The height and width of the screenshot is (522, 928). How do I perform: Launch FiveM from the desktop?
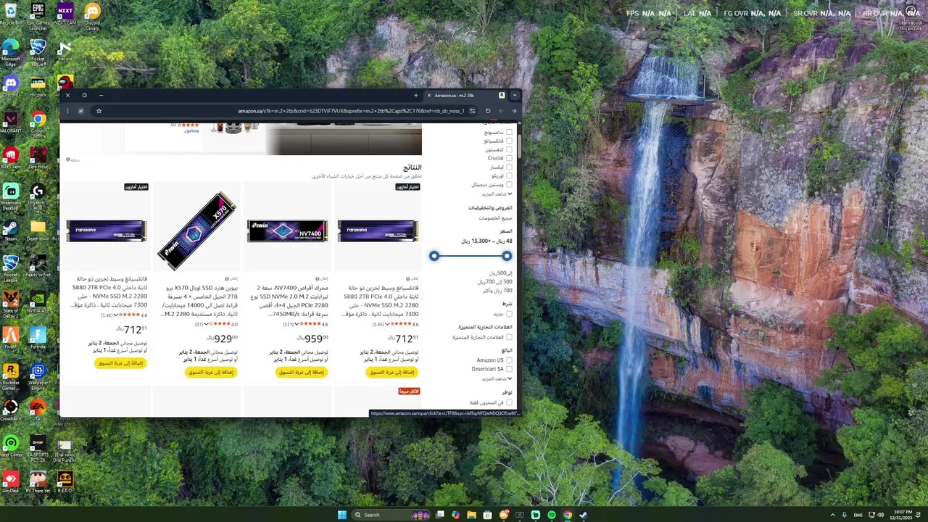point(10,339)
